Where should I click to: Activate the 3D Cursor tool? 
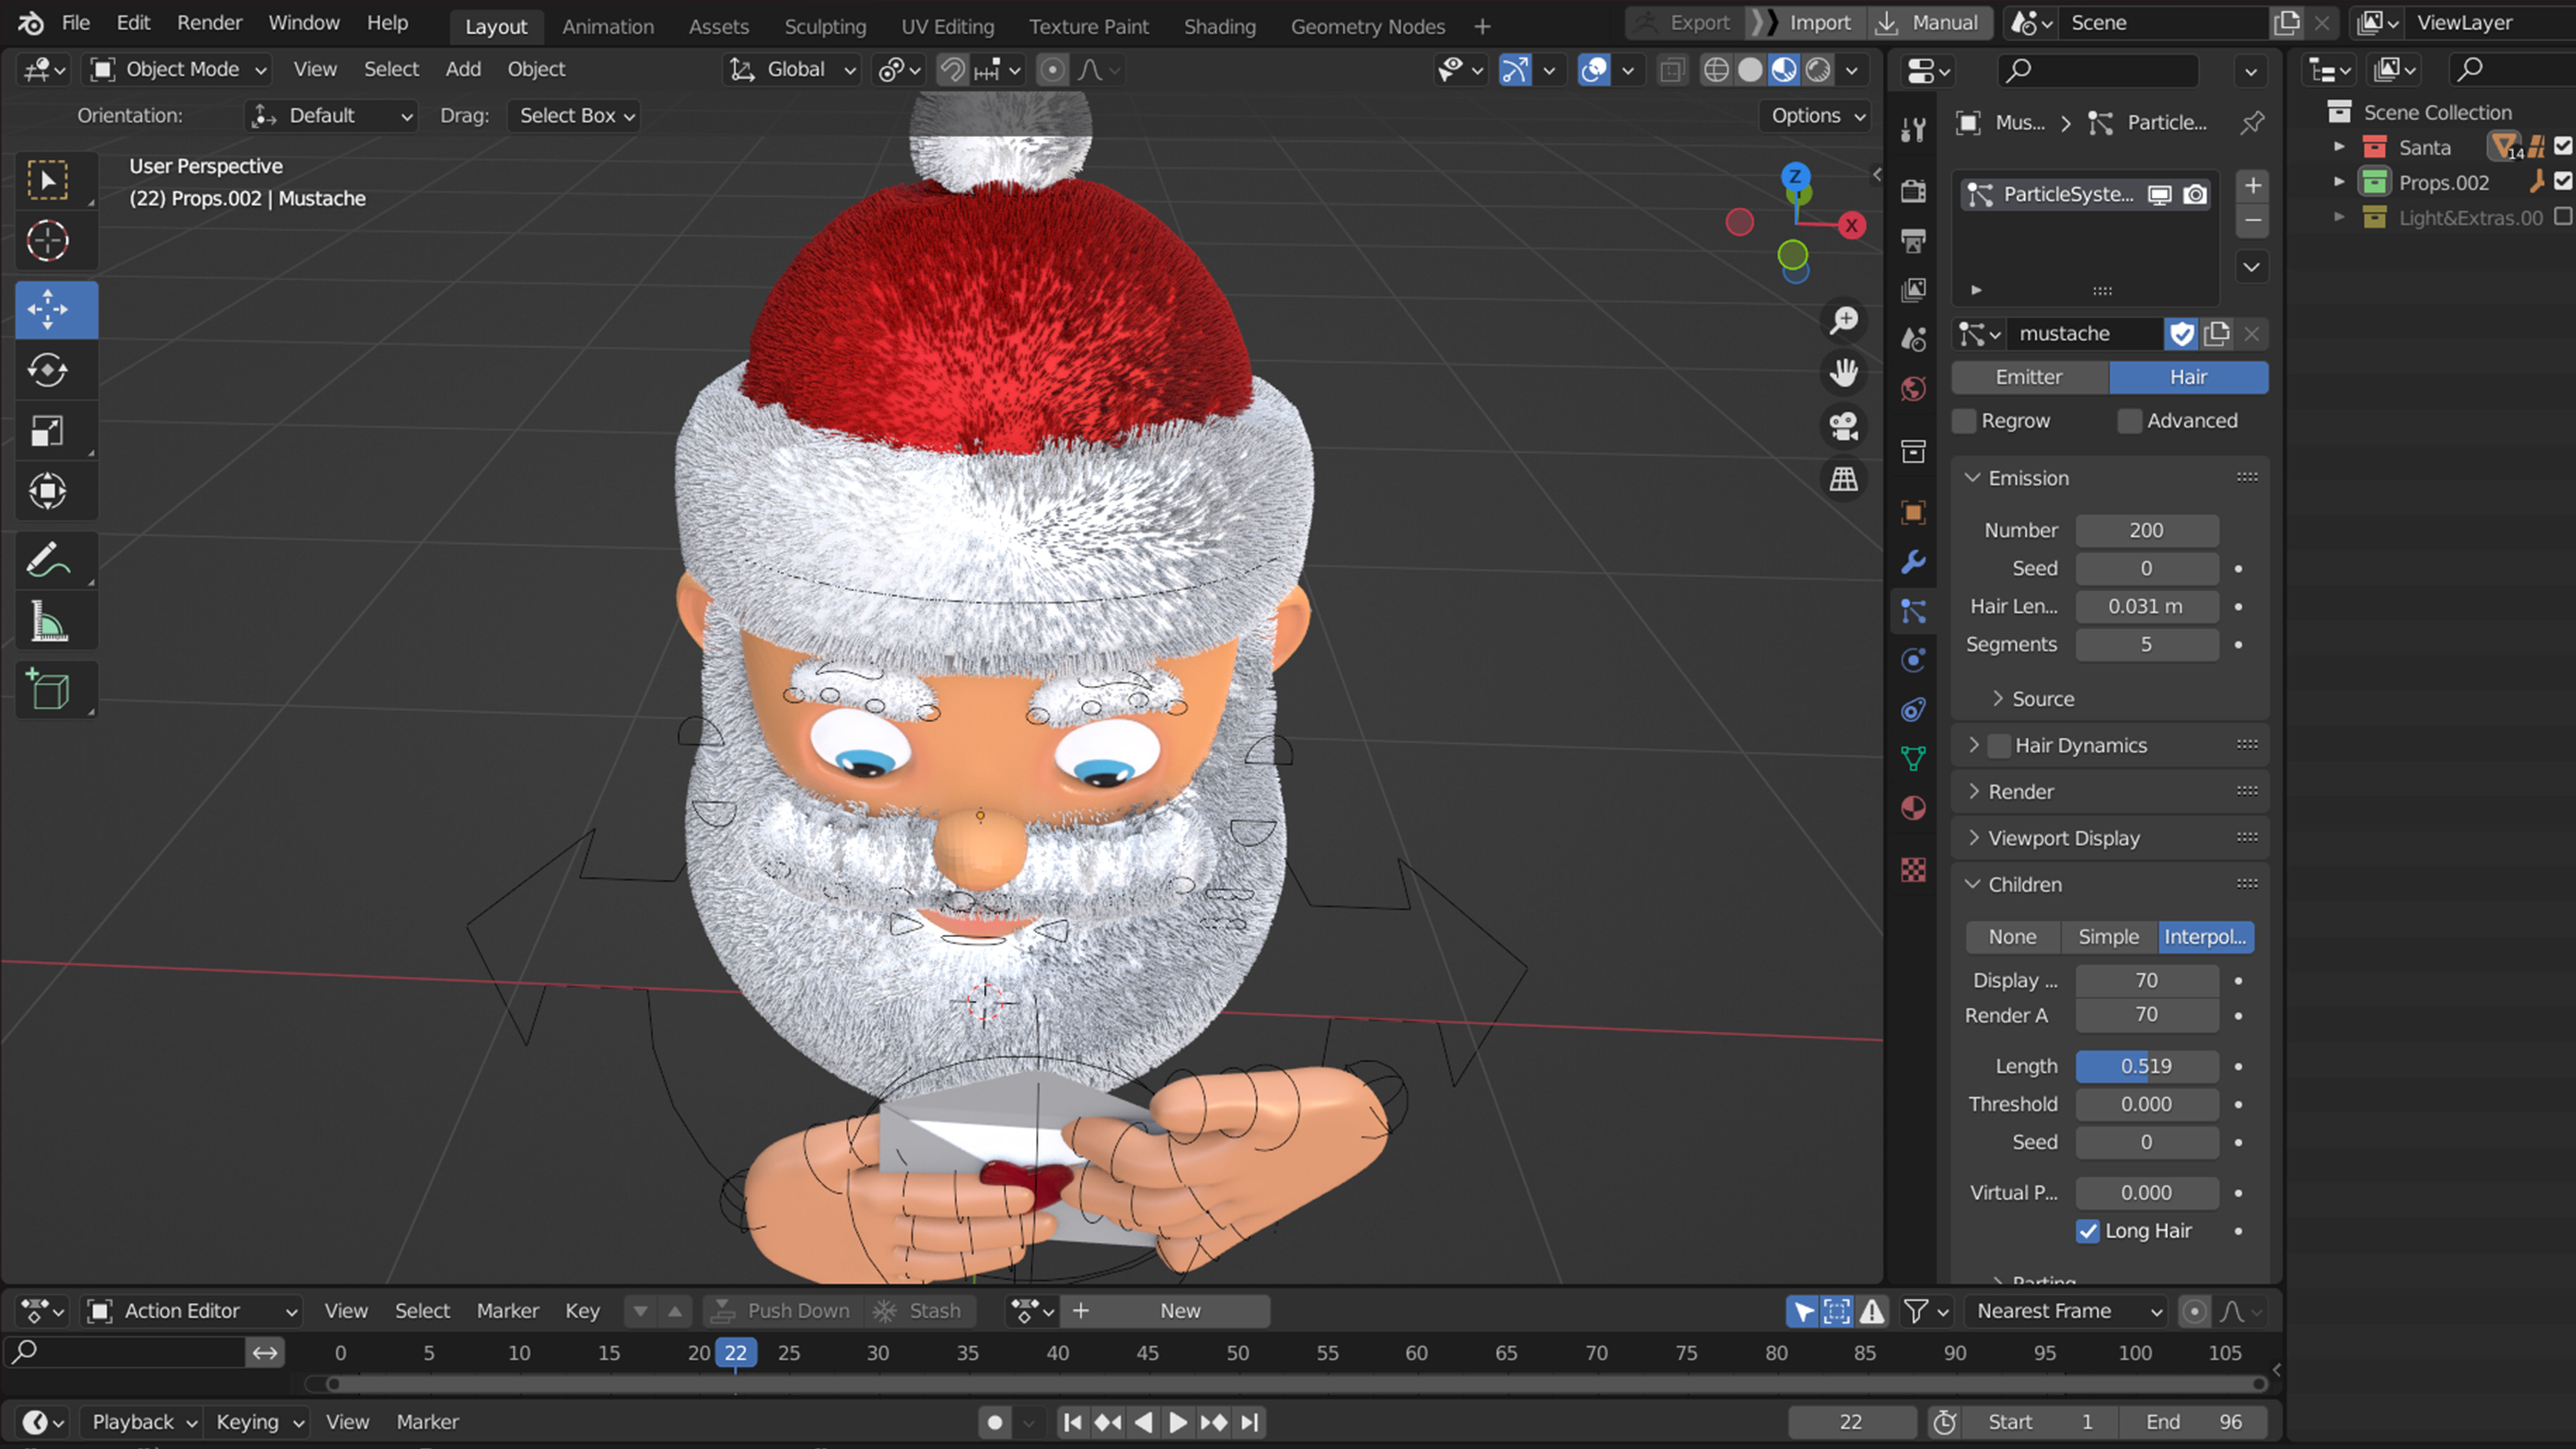[x=48, y=241]
